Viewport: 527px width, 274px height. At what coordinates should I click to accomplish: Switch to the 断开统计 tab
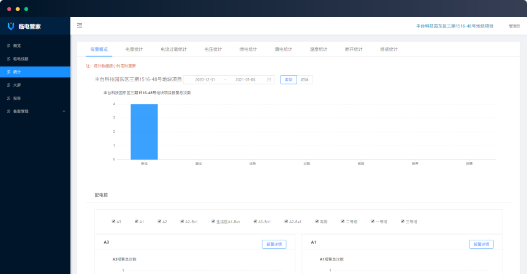point(354,50)
